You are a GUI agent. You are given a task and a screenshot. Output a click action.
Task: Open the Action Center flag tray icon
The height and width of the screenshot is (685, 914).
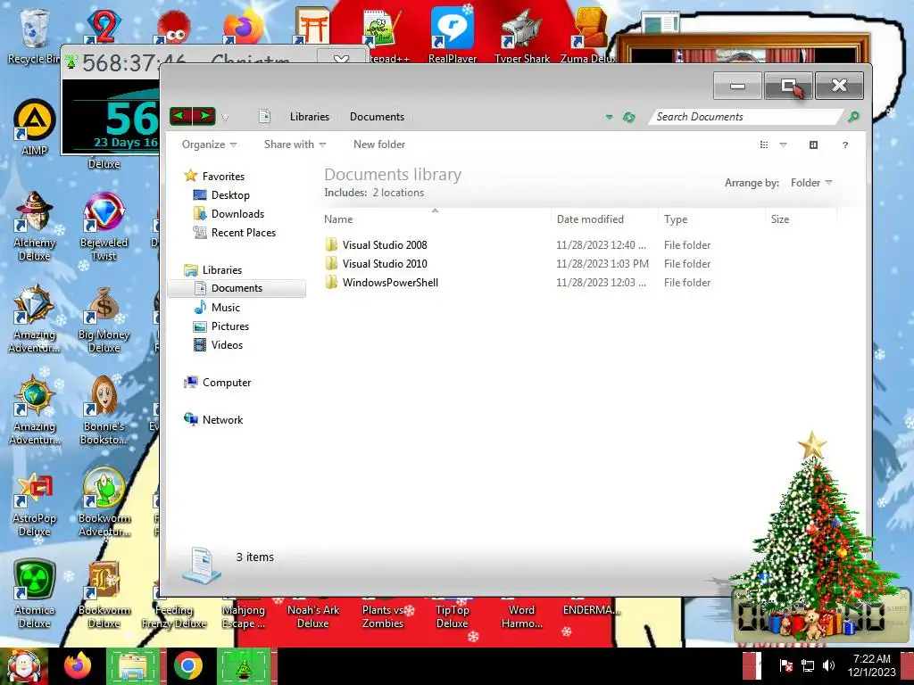785,665
